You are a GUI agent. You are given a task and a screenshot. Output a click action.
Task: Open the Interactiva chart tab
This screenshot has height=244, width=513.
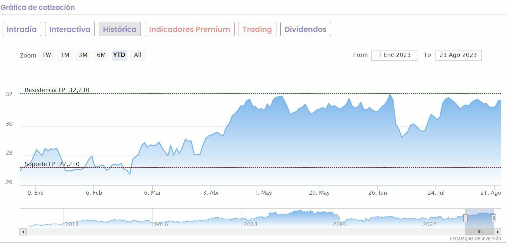(x=70, y=29)
